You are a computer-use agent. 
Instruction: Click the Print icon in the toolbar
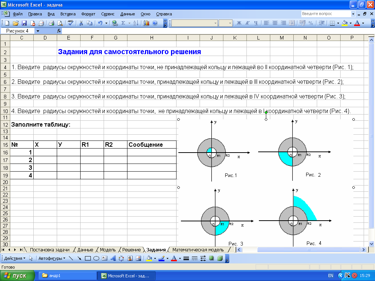point(51,23)
